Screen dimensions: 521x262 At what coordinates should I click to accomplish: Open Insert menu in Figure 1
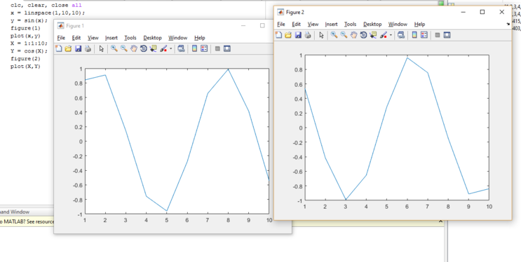coord(111,38)
